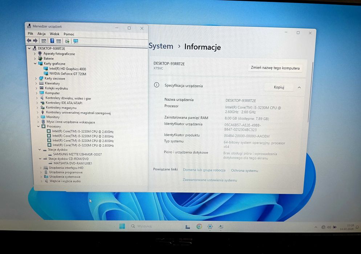Screen dimensions: 361x254
Task: Select the Kolejki wydruku printer icon
Action: tap(42, 88)
